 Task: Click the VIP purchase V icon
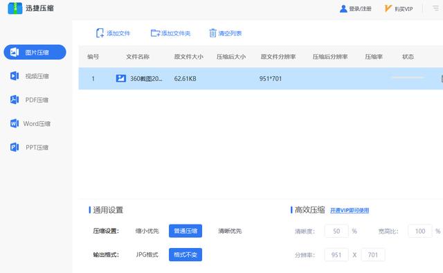click(388, 8)
